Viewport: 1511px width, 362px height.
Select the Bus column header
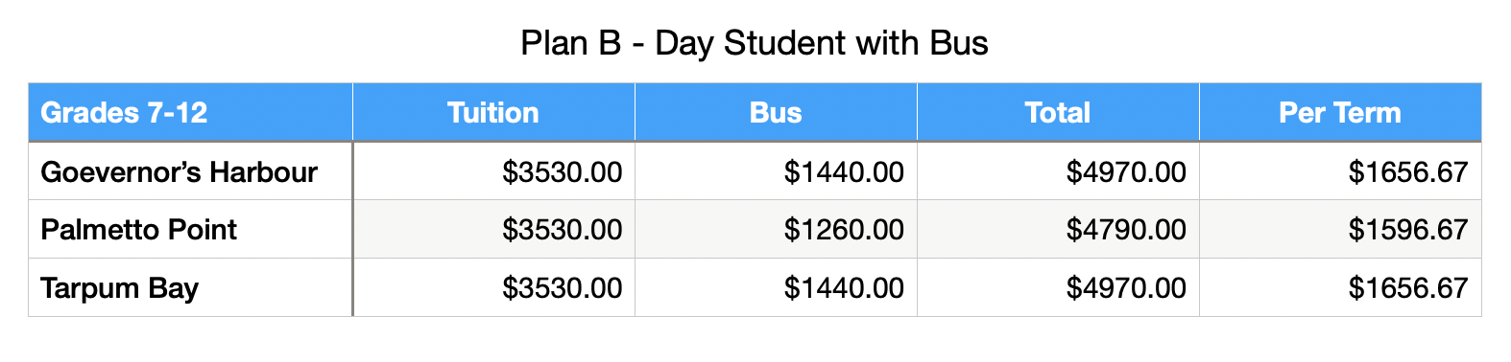click(x=776, y=113)
